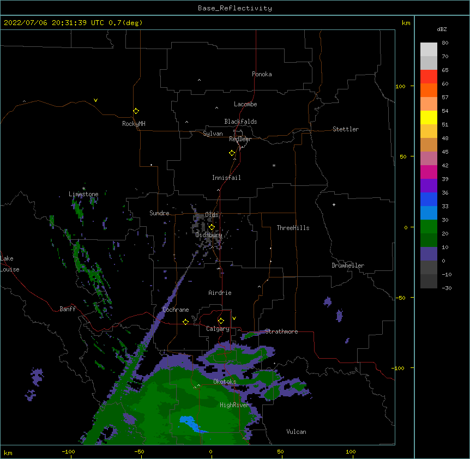Click the Banff label
470x459 pixels.
[68, 309]
